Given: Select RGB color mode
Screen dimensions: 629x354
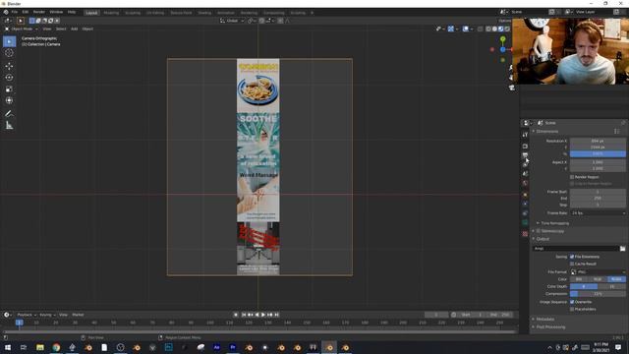Looking at the screenshot, I should (598, 279).
